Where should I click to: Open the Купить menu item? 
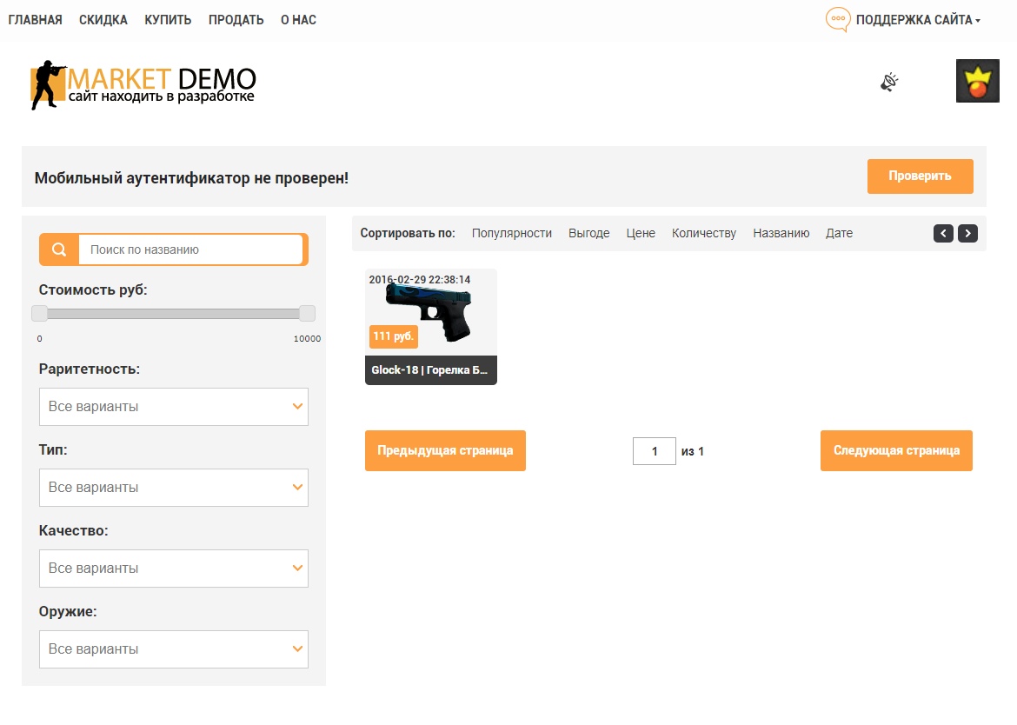point(168,20)
